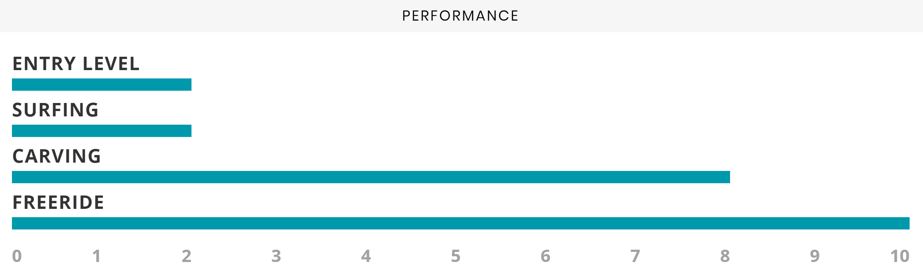
Task: Click the 1 on the scale axis
Action: (x=96, y=256)
